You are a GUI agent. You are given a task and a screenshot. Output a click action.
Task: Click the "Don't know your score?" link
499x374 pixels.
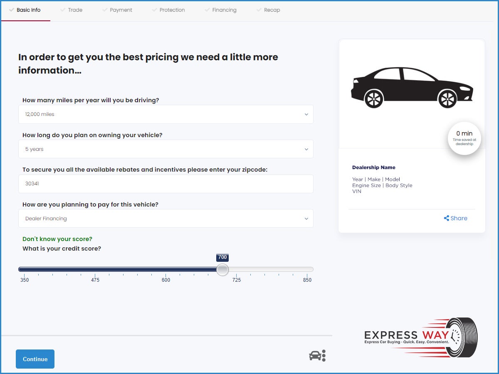[x=57, y=239]
